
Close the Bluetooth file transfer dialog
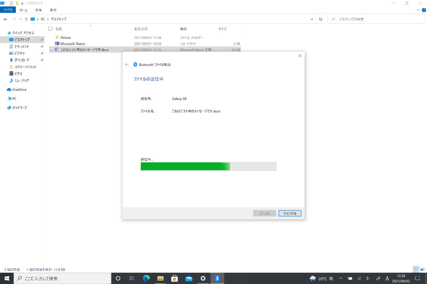coord(300,56)
